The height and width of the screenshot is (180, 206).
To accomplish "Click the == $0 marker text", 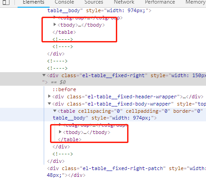I will [58, 82].
